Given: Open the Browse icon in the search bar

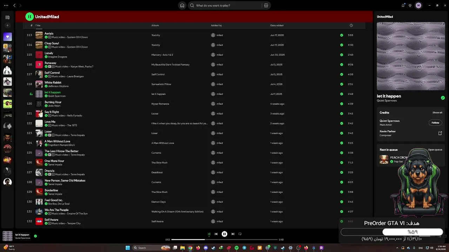Looking at the screenshot, I should pyautogui.click(x=266, y=5).
